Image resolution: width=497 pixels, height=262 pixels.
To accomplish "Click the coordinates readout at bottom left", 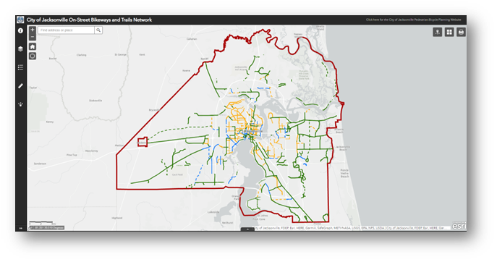I will coord(47,228).
